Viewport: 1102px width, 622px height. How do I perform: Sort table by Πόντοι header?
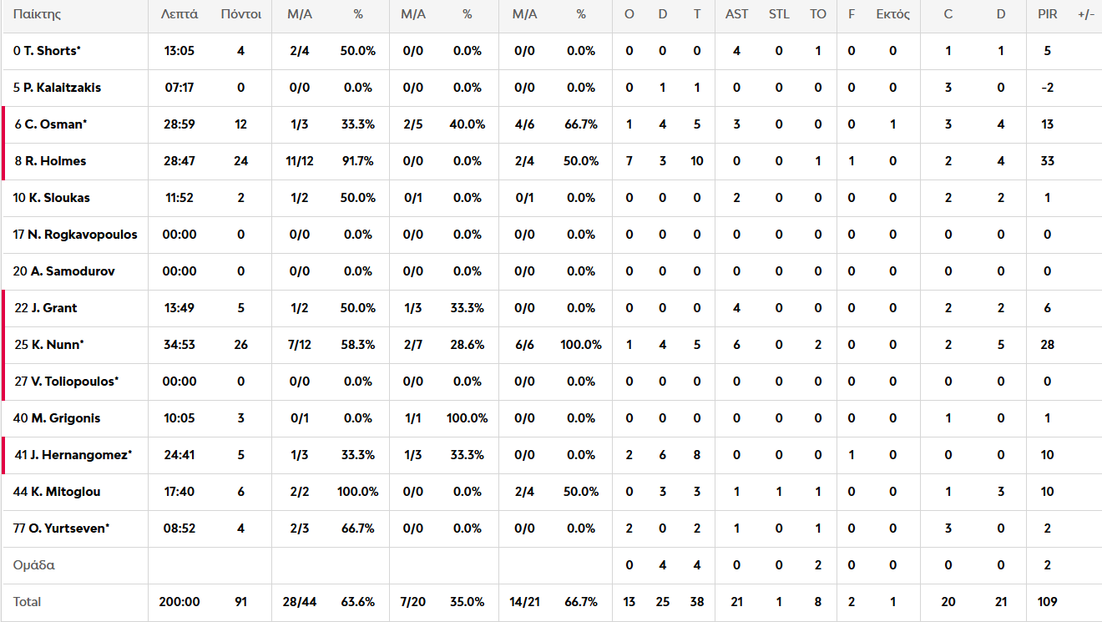point(241,15)
